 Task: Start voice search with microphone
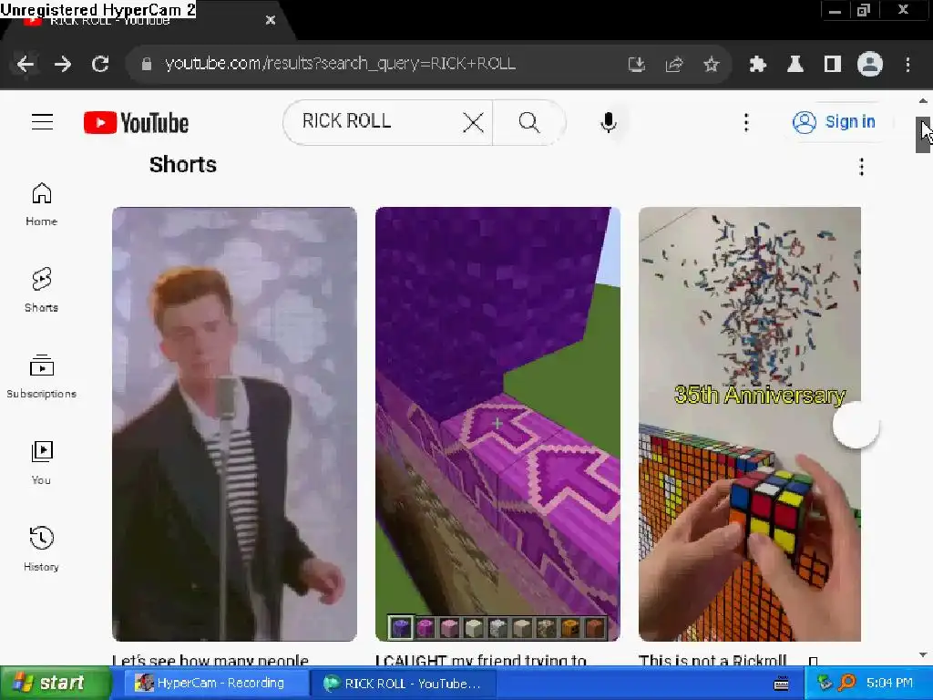click(x=608, y=123)
